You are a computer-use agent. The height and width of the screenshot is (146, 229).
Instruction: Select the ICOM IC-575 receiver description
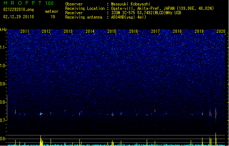click(146, 13)
